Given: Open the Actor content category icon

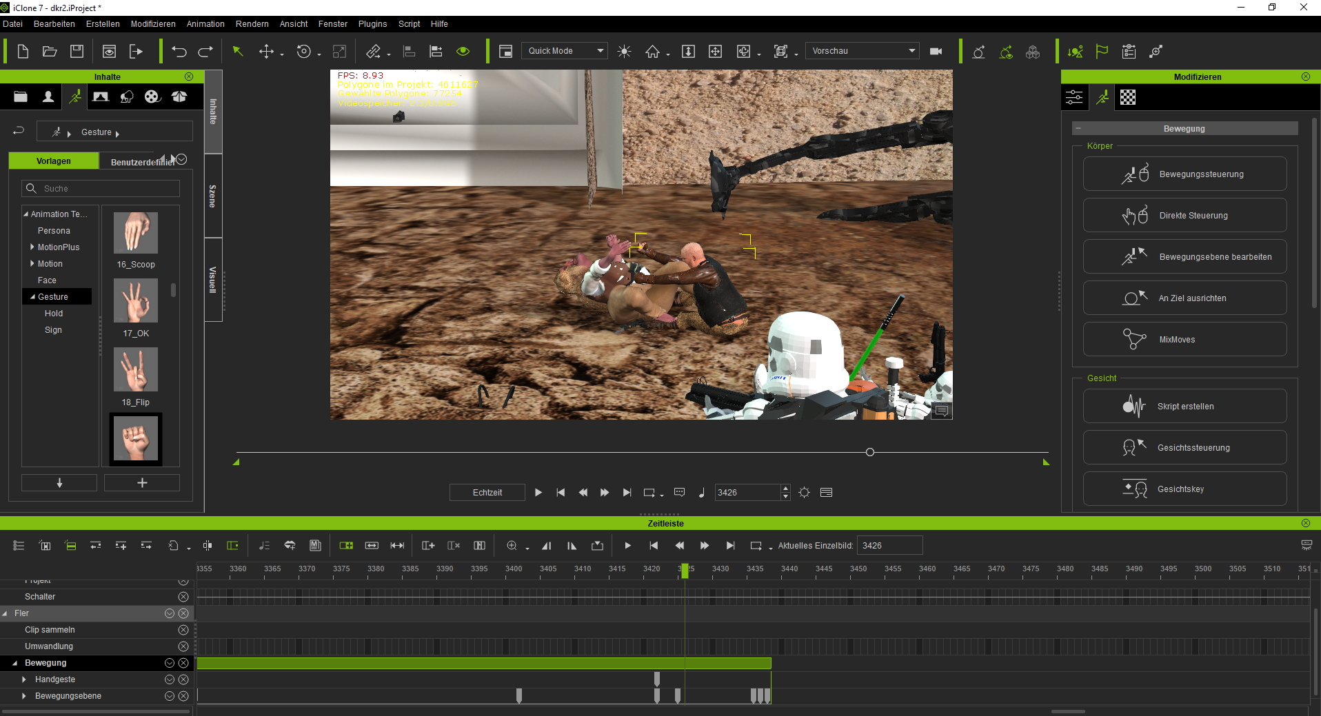Looking at the screenshot, I should click(48, 97).
